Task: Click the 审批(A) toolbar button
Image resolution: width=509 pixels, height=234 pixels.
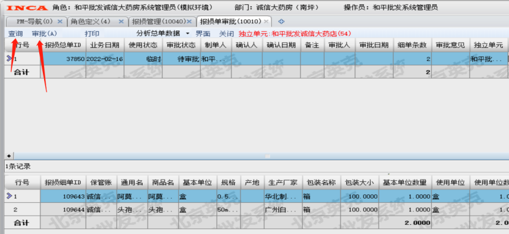Action: [x=45, y=34]
